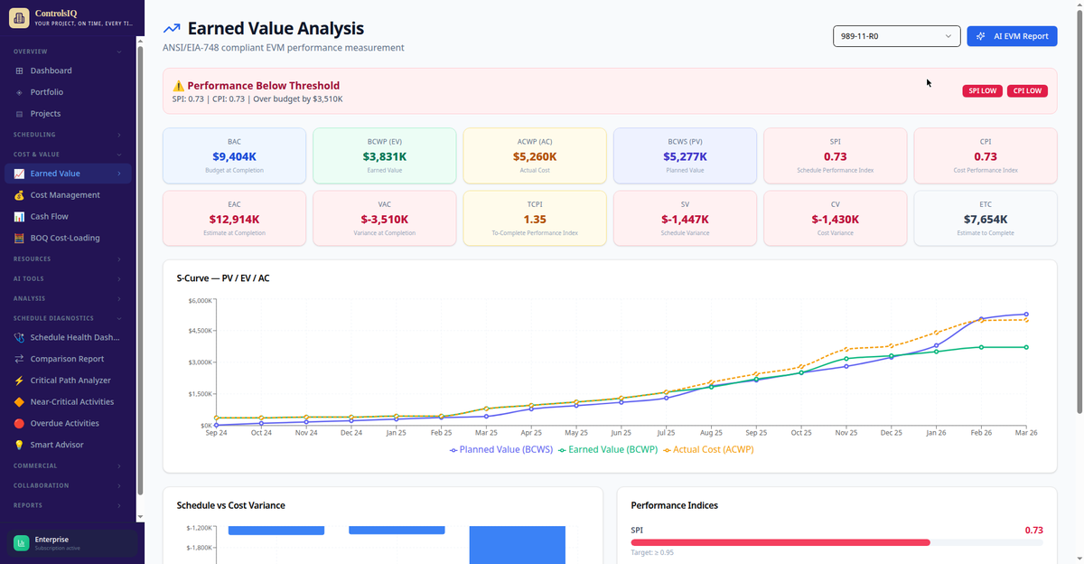
Task: Click the Overdue Activities red circle icon
Action: pyautogui.click(x=19, y=423)
